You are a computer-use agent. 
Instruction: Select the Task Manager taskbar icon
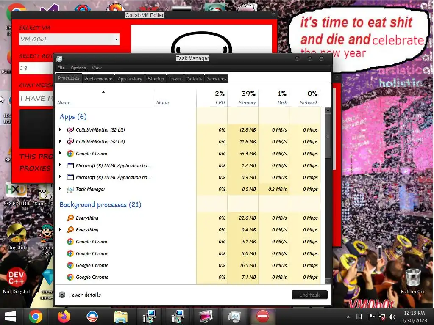click(234, 317)
